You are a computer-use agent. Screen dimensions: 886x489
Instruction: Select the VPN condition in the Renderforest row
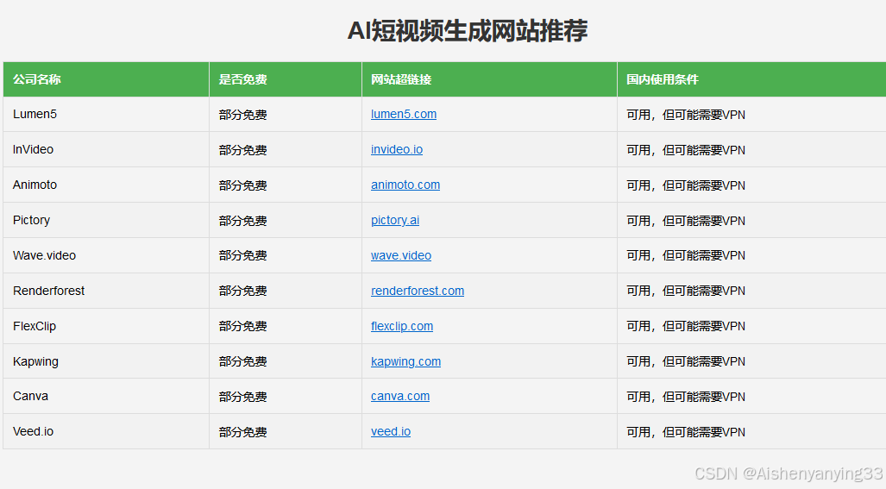[x=686, y=291]
